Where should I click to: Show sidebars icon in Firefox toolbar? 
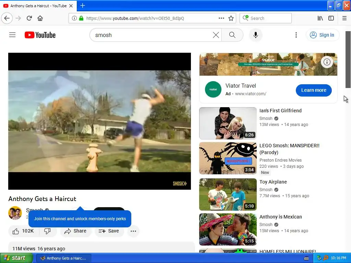[331, 18]
